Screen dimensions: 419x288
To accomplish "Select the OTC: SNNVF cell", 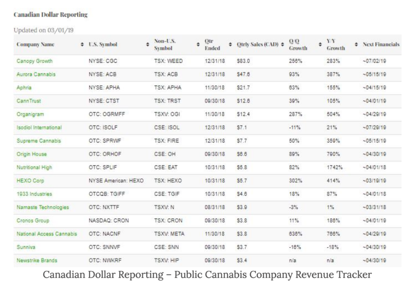I will pyautogui.click(x=104, y=247).
